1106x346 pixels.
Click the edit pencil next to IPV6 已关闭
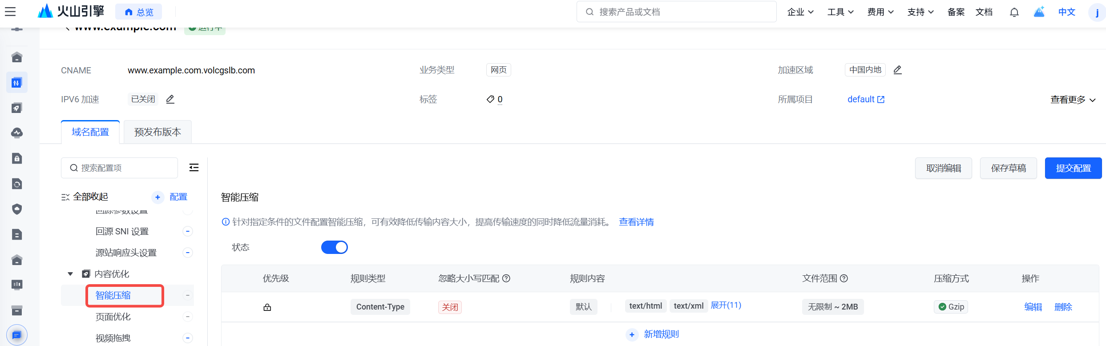click(x=170, y=99)
